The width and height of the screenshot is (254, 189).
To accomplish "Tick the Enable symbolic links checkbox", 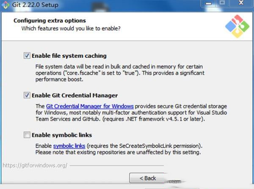I will coord(27,135).
